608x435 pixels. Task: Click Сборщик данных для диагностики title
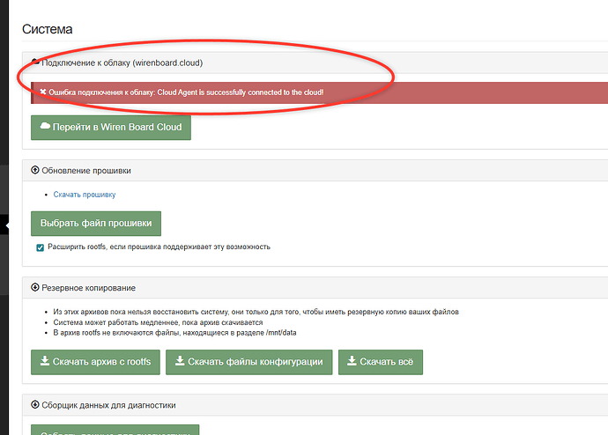pyautogui.click(x=108, y=406)
